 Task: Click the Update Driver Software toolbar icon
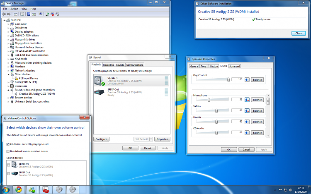click(47, 14)
